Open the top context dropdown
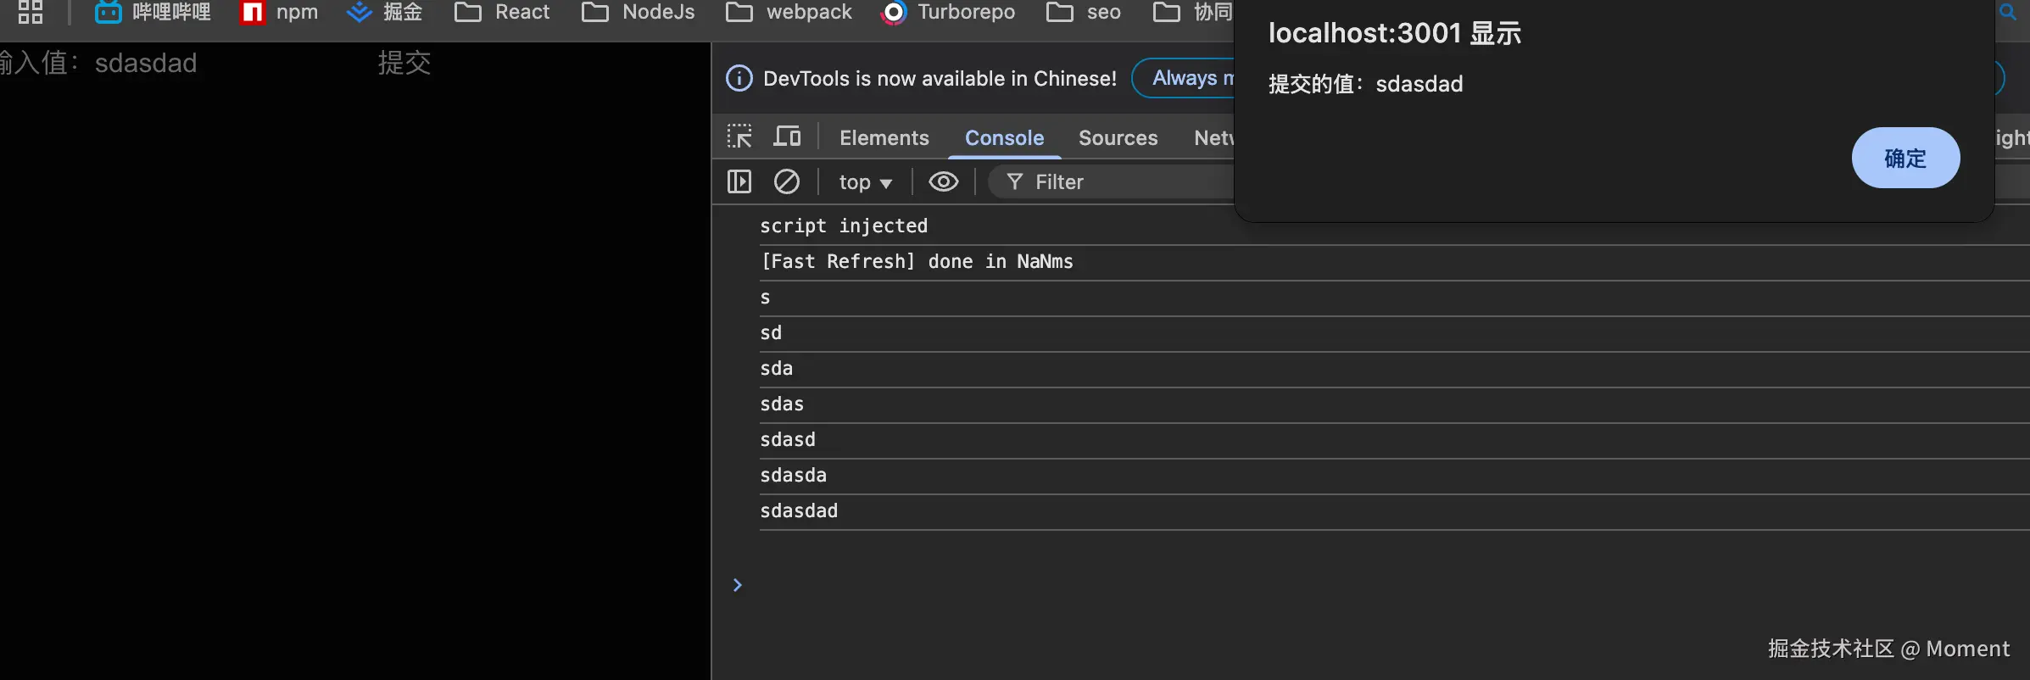The height and width of the screenshot is (680, 2030). click(865, 182)
